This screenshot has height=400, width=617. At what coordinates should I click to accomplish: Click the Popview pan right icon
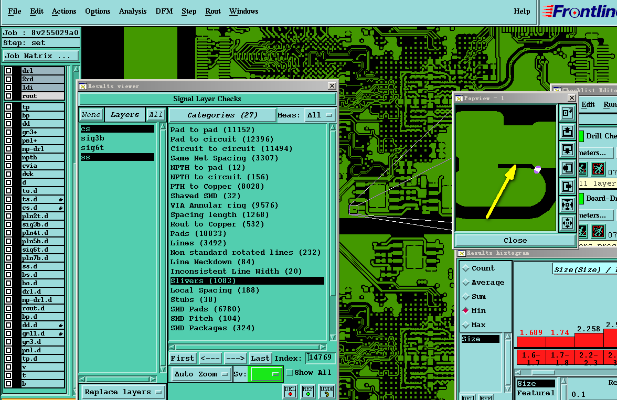coord(567,187)
